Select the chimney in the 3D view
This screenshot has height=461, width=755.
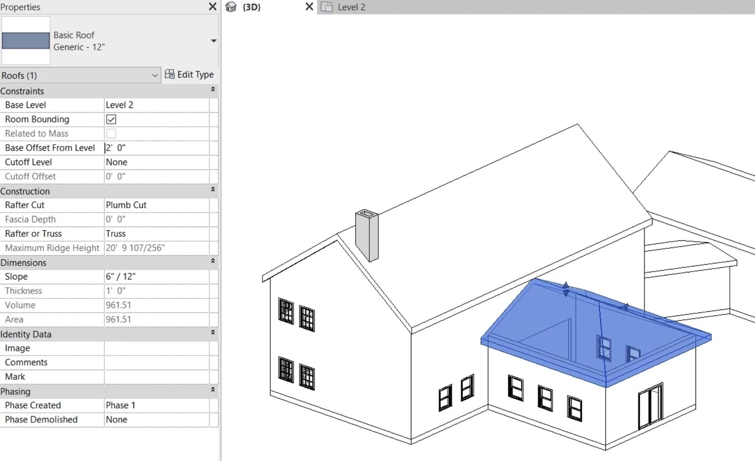(367, 235)
